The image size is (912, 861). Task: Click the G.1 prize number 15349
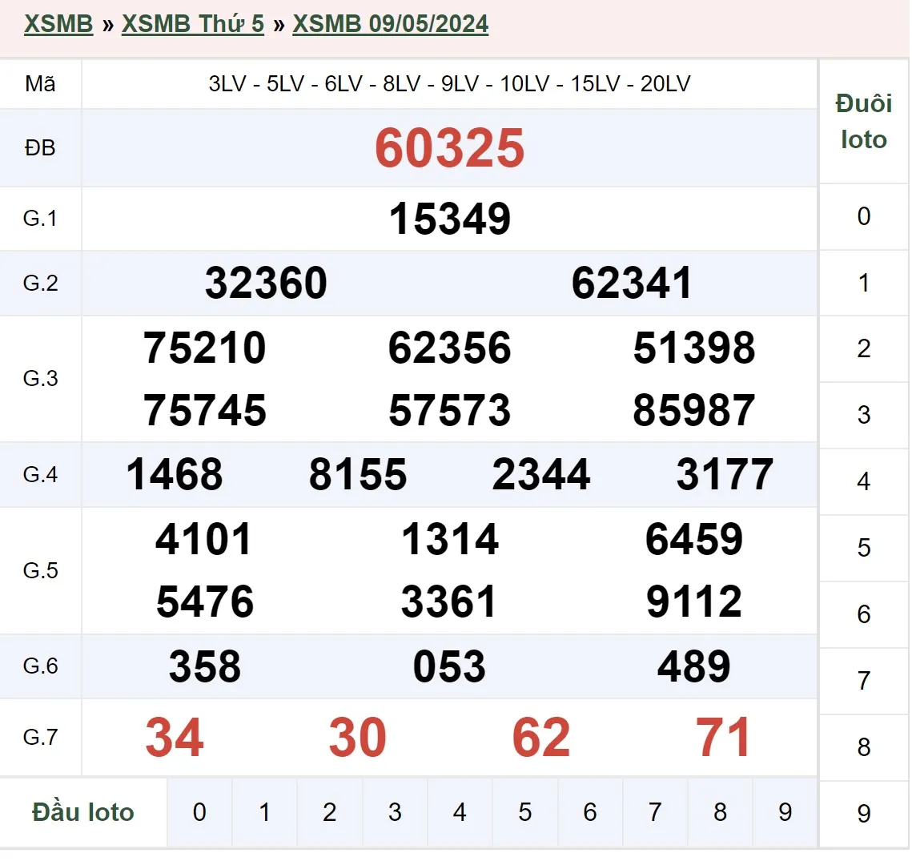click(x=449, y=219)
